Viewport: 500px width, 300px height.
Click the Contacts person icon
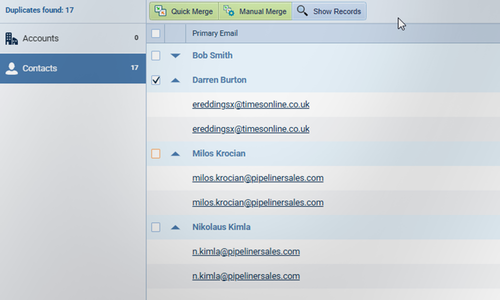point(11,68)
